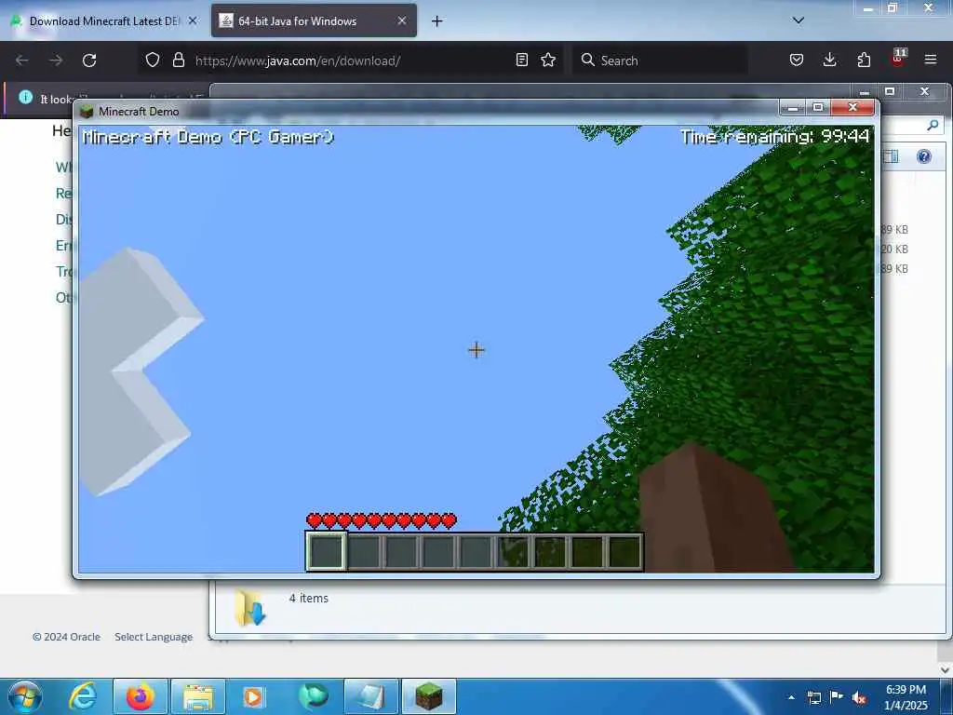List all tabs with chevron

(x=799, y=20)
